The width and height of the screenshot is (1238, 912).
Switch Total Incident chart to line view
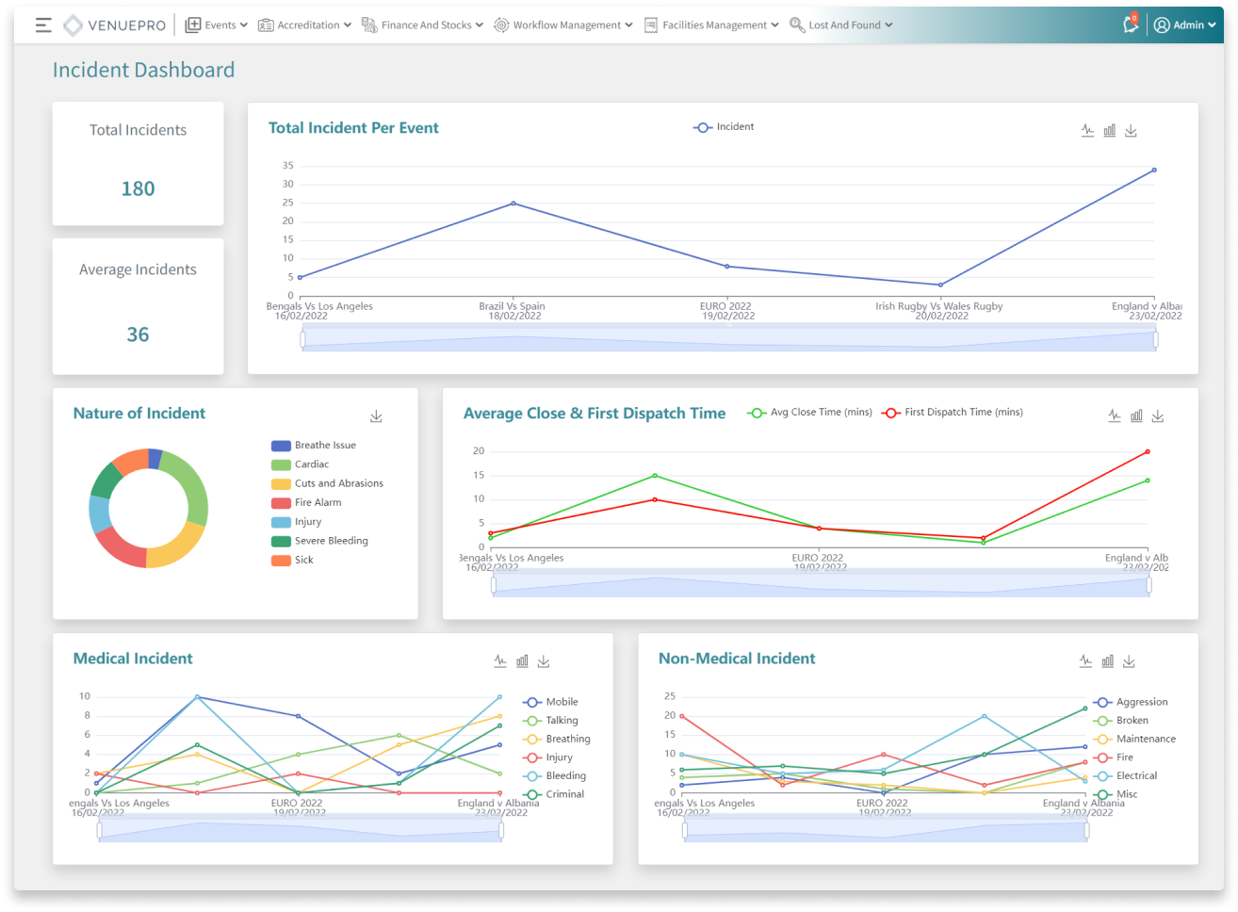(1087, 131)
